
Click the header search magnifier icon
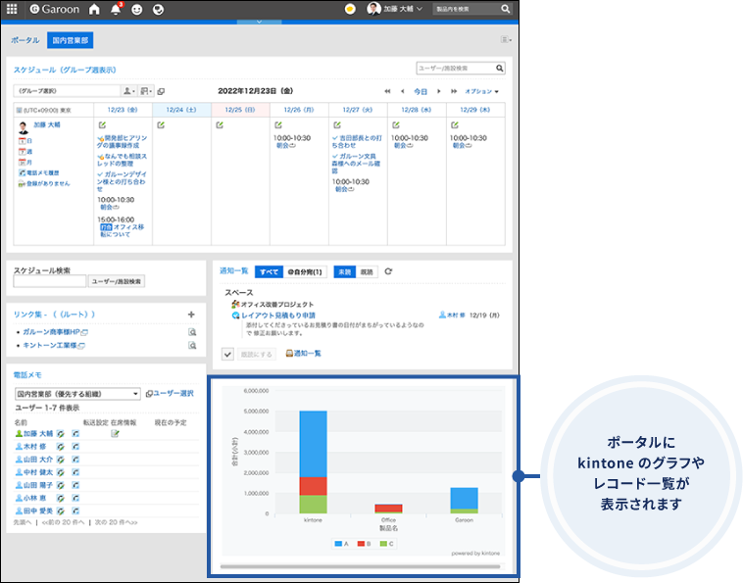click(x=506, y=9)
